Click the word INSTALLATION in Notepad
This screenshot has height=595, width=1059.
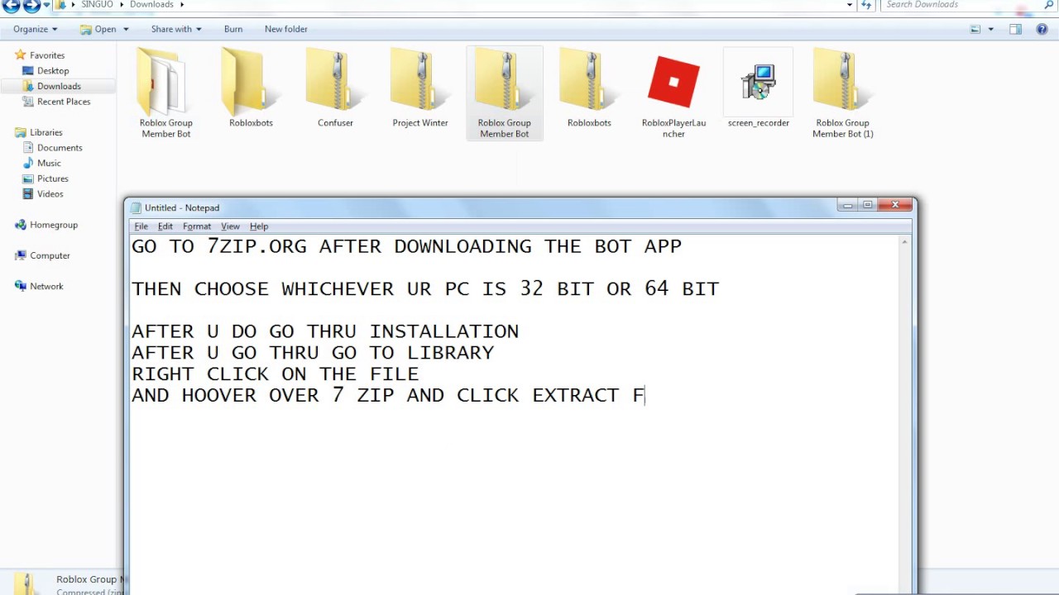pos(444,331)
